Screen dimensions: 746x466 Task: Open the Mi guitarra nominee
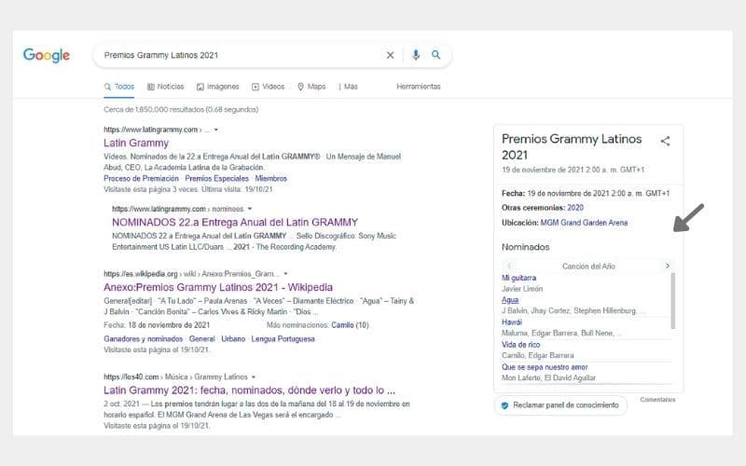coord(518,278)
